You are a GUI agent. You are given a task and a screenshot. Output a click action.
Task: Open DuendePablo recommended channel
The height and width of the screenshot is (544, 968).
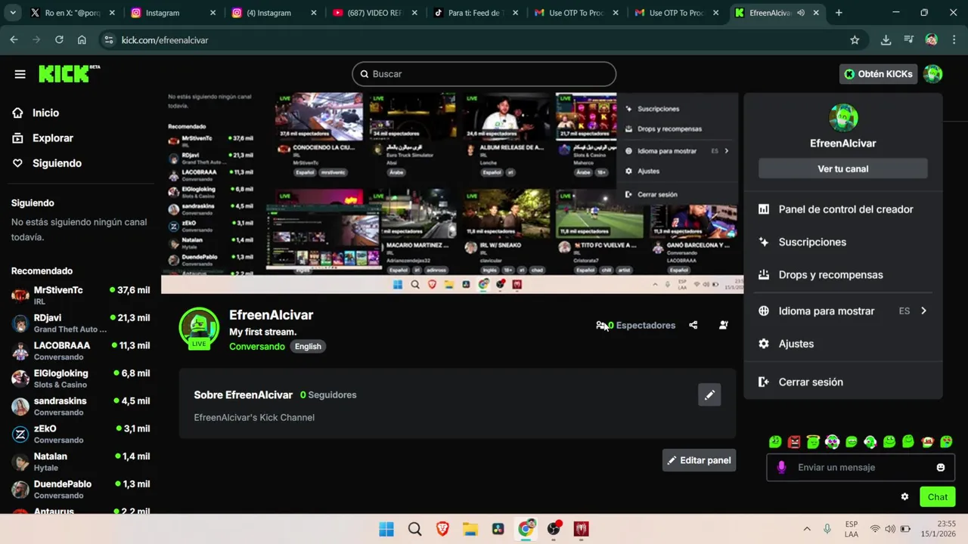(x=80, y=490)
